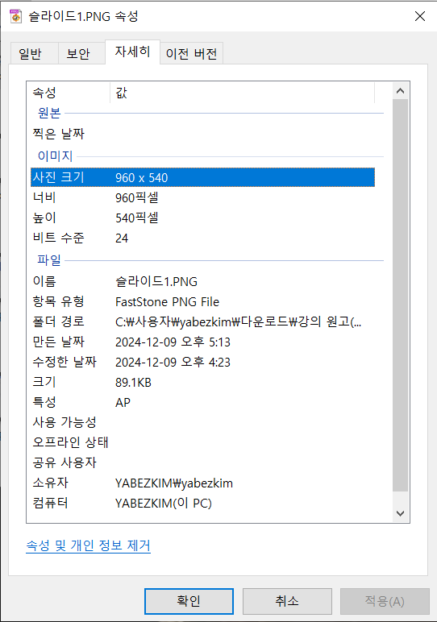Screen dimensions: 437x622
Task: Select the 컴퓨터 YABEZKIM(이 PC) row
Action: pos(203,503)
